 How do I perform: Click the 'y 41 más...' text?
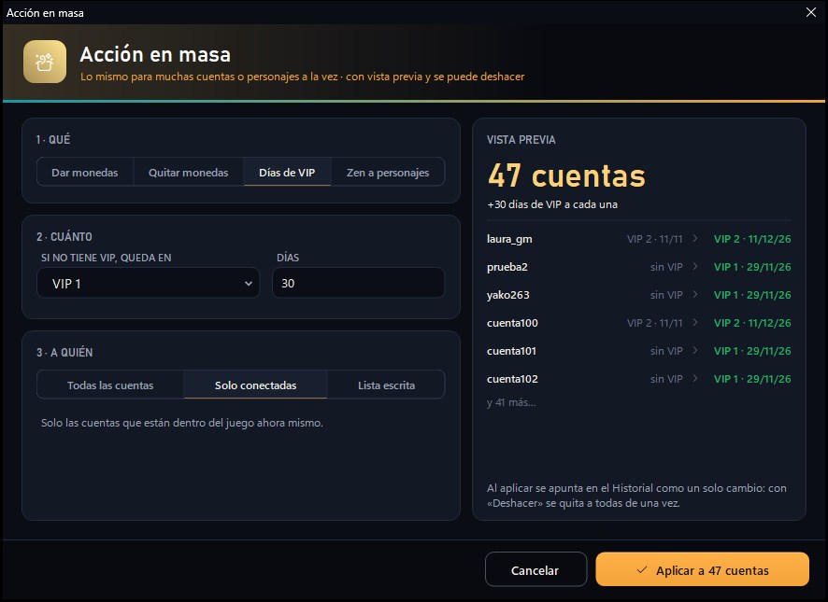(511, 402)
